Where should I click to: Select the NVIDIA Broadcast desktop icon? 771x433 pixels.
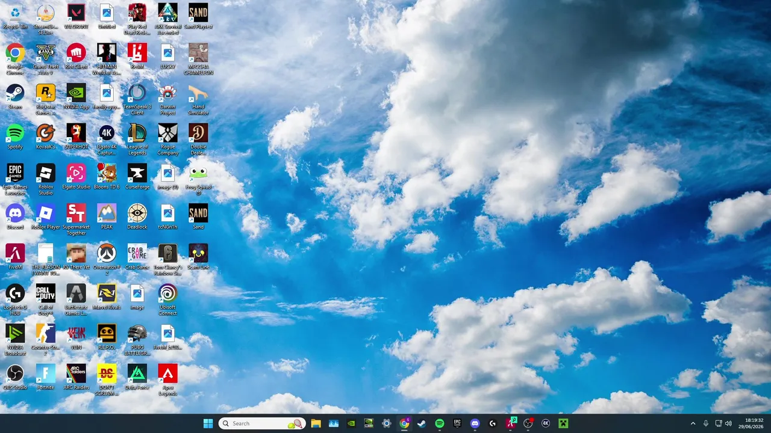[15, 341]
